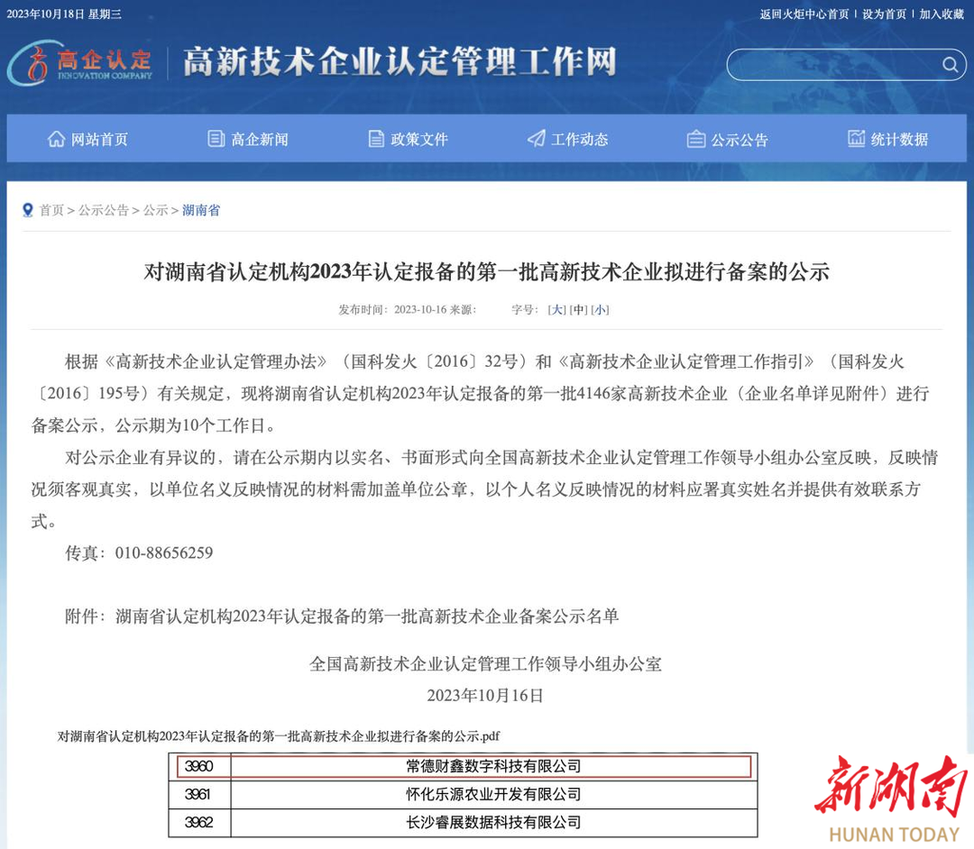This screenshot has width=974, height=849.
Task: Click the fax number 010-88656259
Action: (x=164, y=553)
